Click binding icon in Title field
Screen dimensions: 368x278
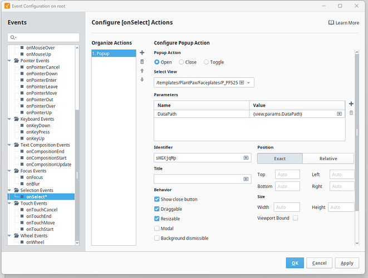246,179
